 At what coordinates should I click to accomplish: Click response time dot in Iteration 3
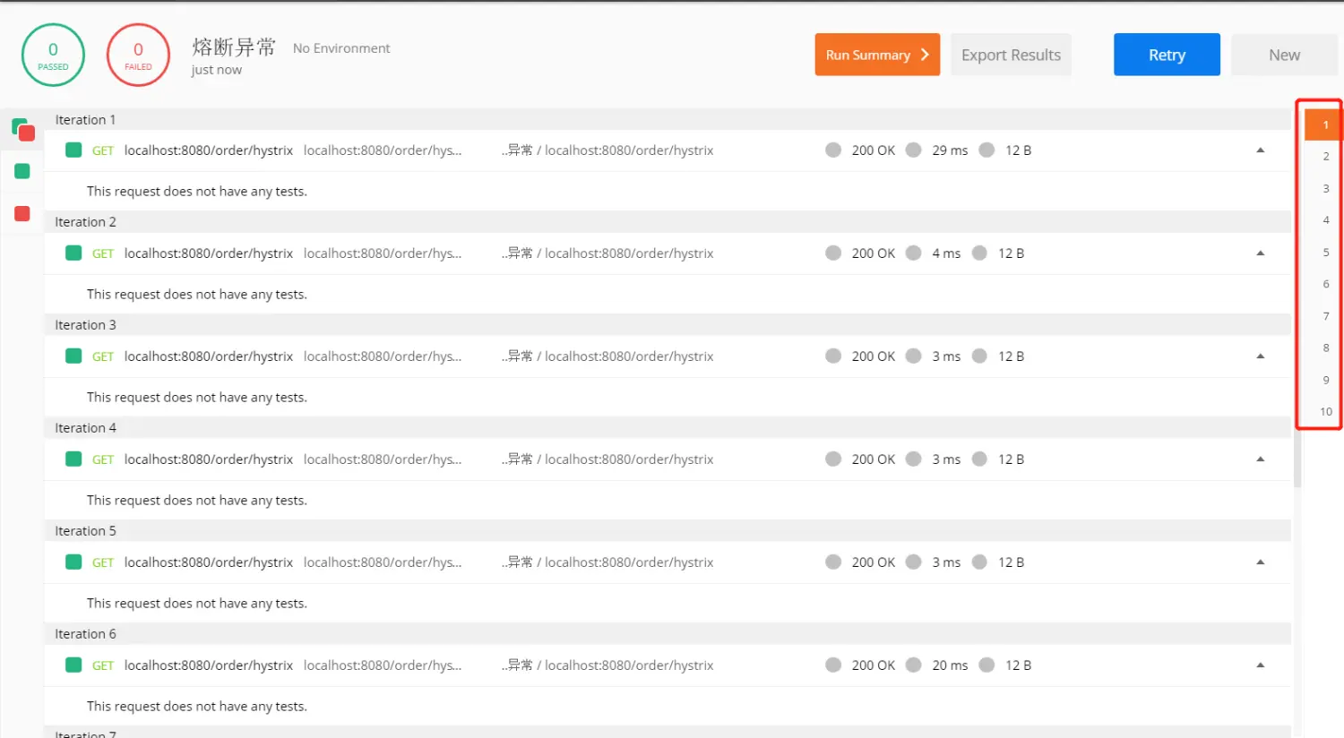point(913,356)
